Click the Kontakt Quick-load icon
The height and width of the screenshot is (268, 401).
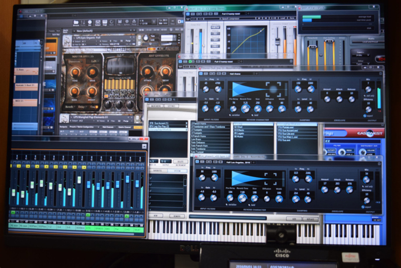pos(111,23)
